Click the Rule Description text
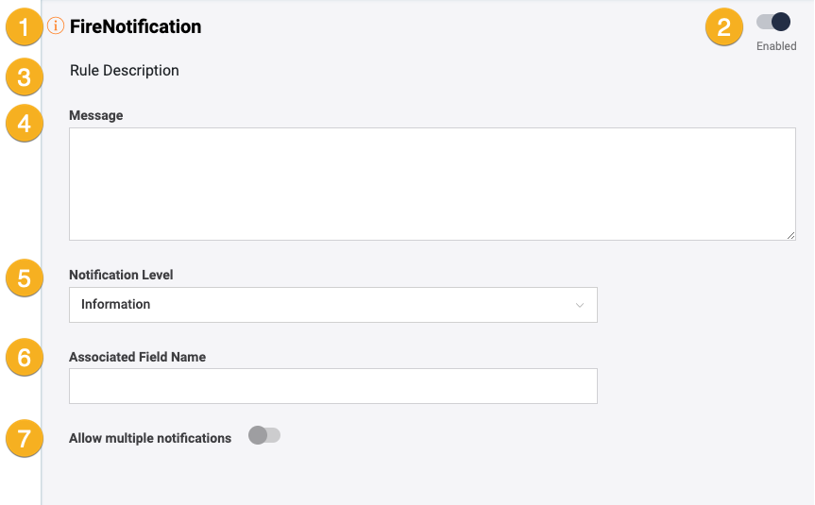 click(x=124, y=70)
